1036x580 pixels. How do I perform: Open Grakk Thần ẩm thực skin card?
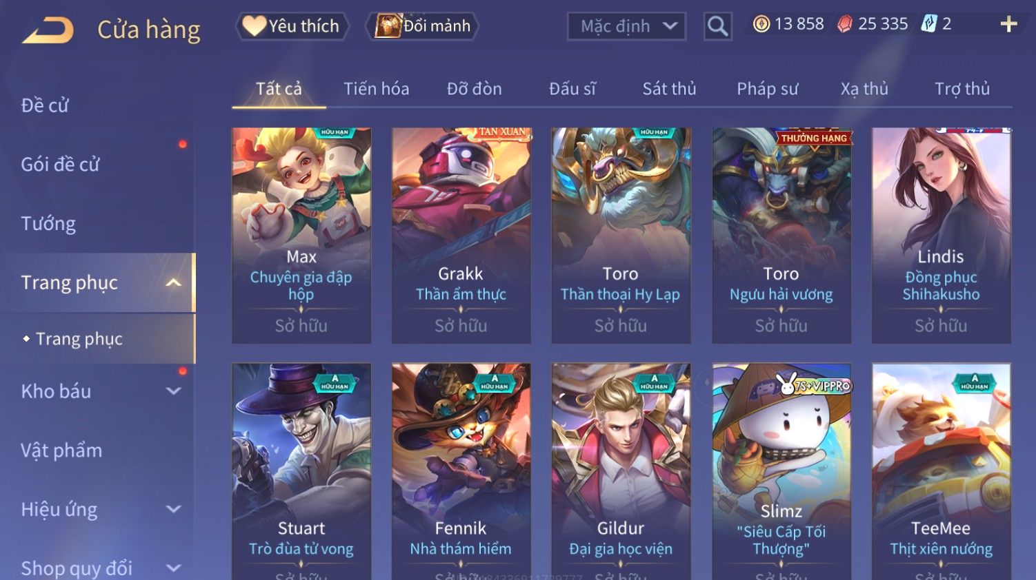(461, 236)
